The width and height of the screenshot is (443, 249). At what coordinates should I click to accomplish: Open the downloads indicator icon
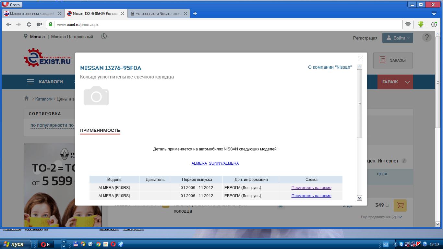pos(434,24)
